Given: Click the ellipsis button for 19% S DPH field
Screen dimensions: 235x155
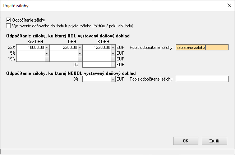Looking at the screenshot, I should 113,59.
